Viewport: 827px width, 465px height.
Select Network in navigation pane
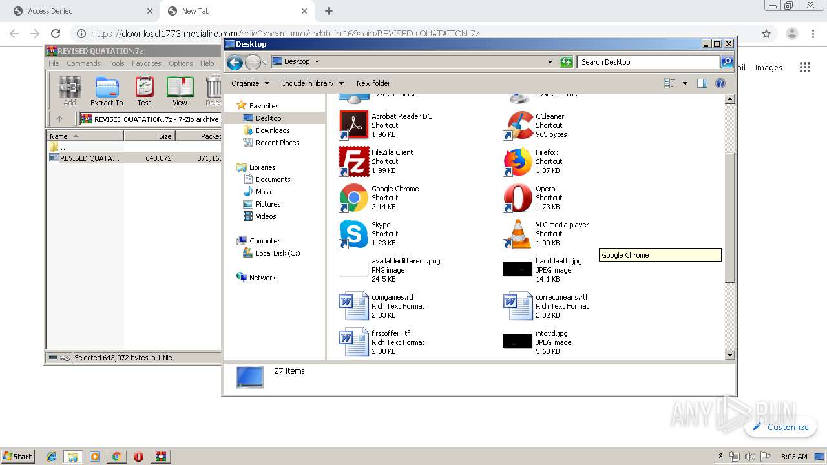click(262, 278)
